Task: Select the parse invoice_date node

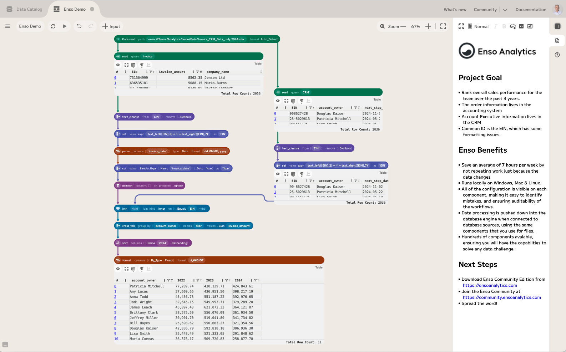Action: (172, 151)
